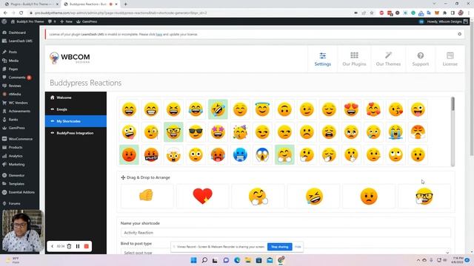Pick the heart-eyes emoji
This screenshot has width=474, height=266.
click(351, 109)
